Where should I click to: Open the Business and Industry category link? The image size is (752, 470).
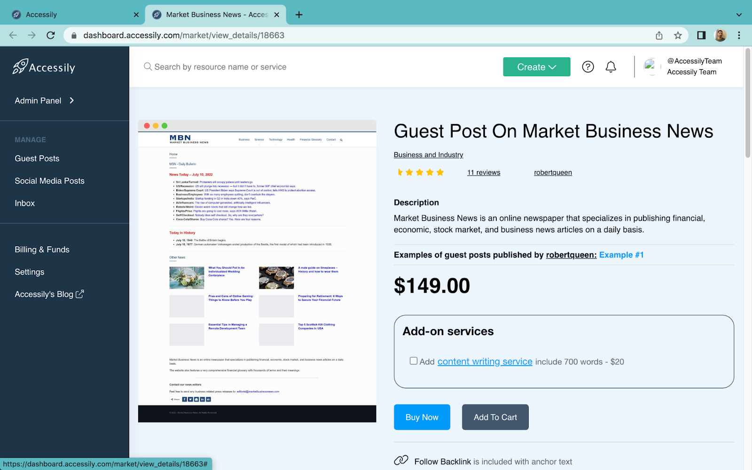click(x=429, y=155)
